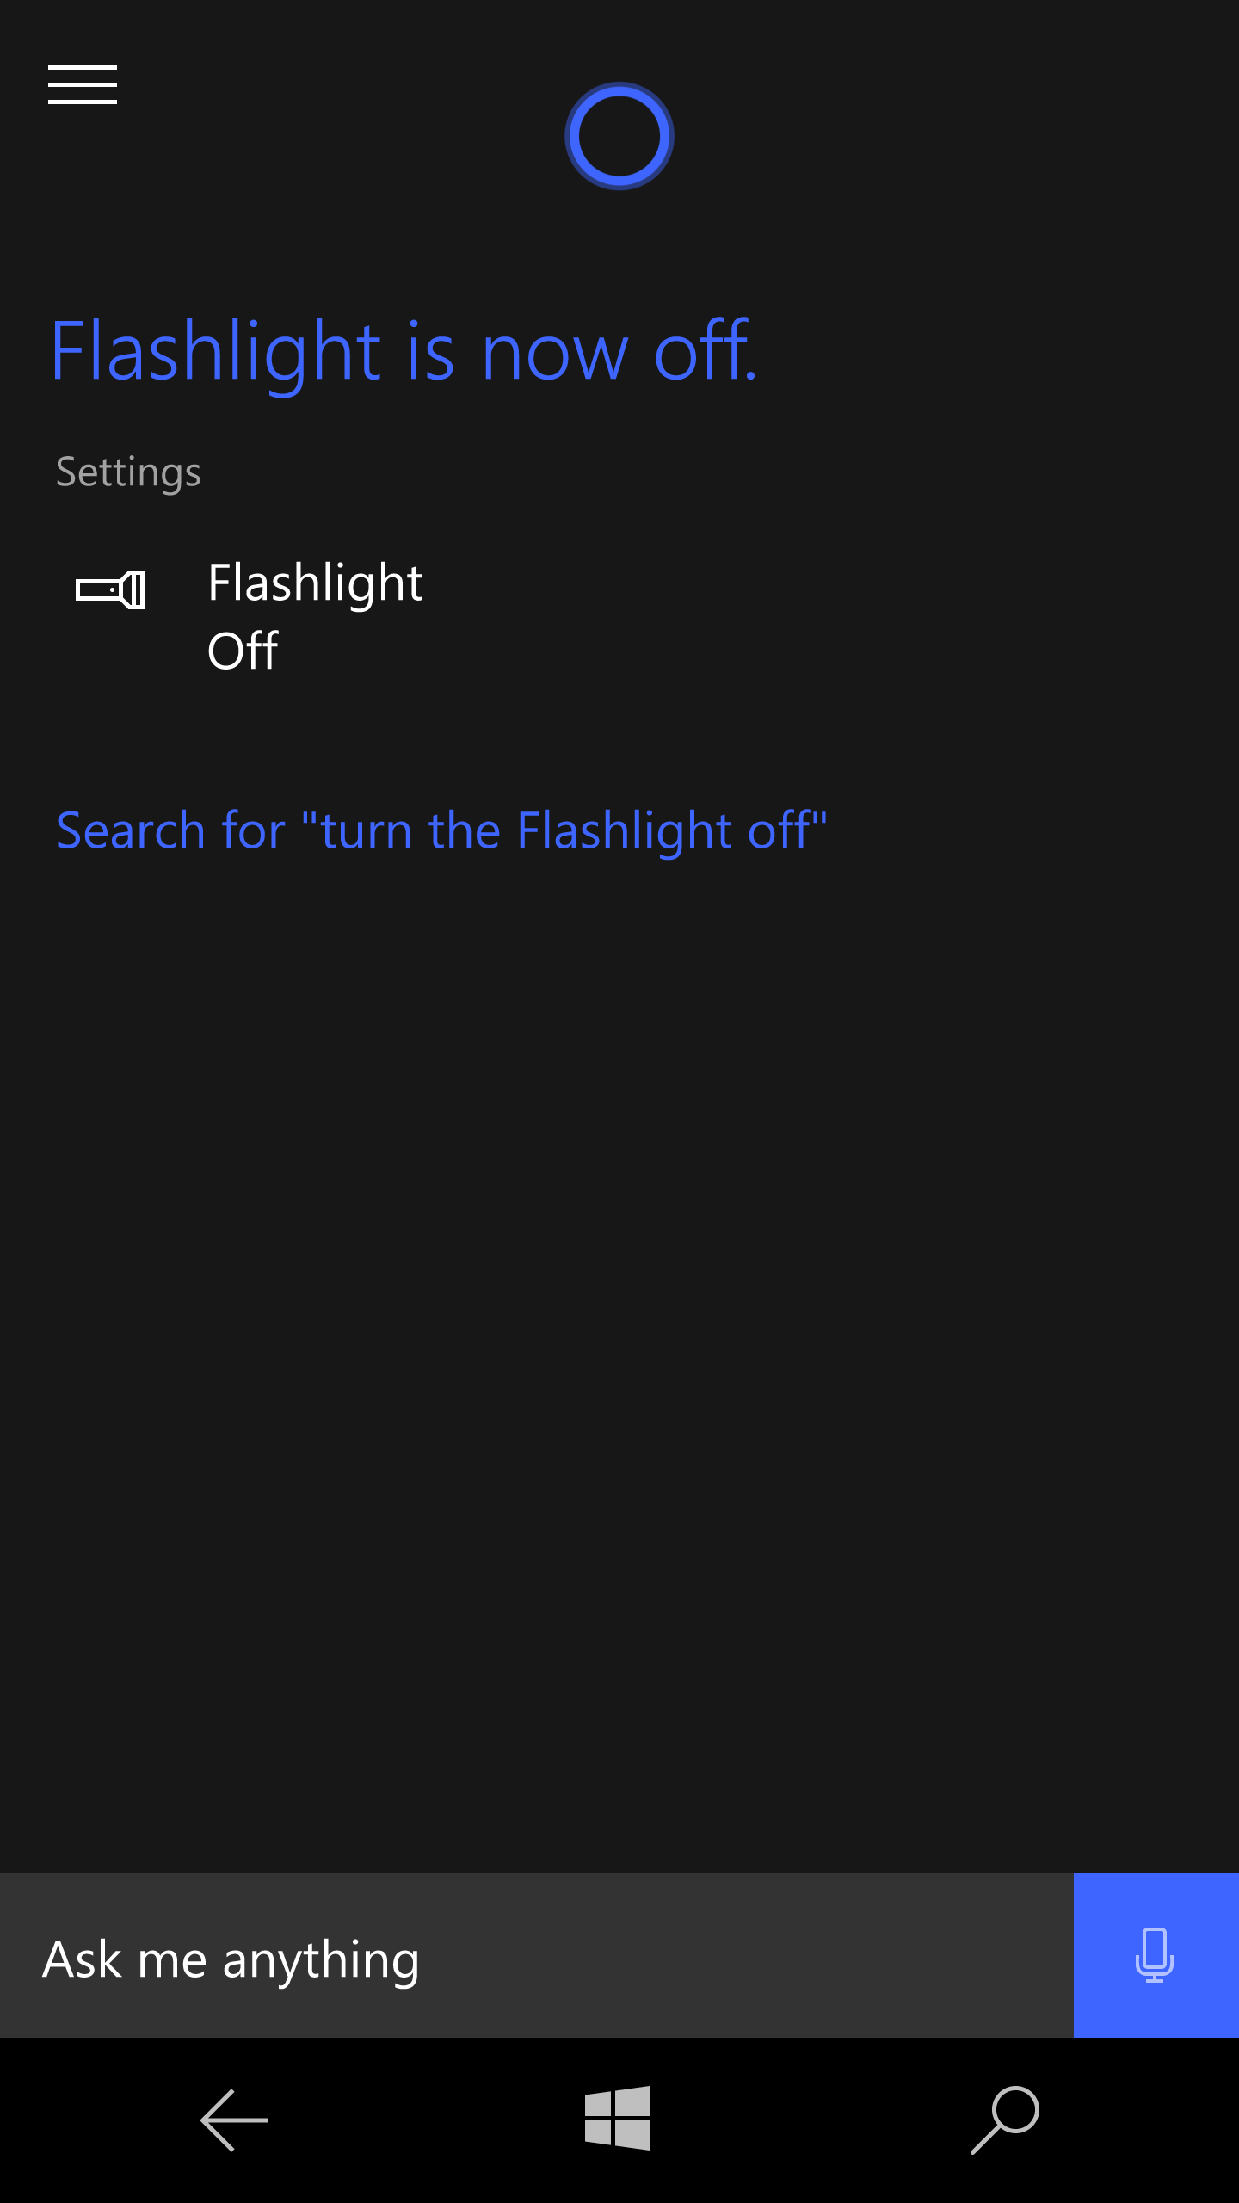Viewport: 1239px width, 2203px height.
Task: Focus the bottom Cortana query box
Action: click(x=537, y=1954)
